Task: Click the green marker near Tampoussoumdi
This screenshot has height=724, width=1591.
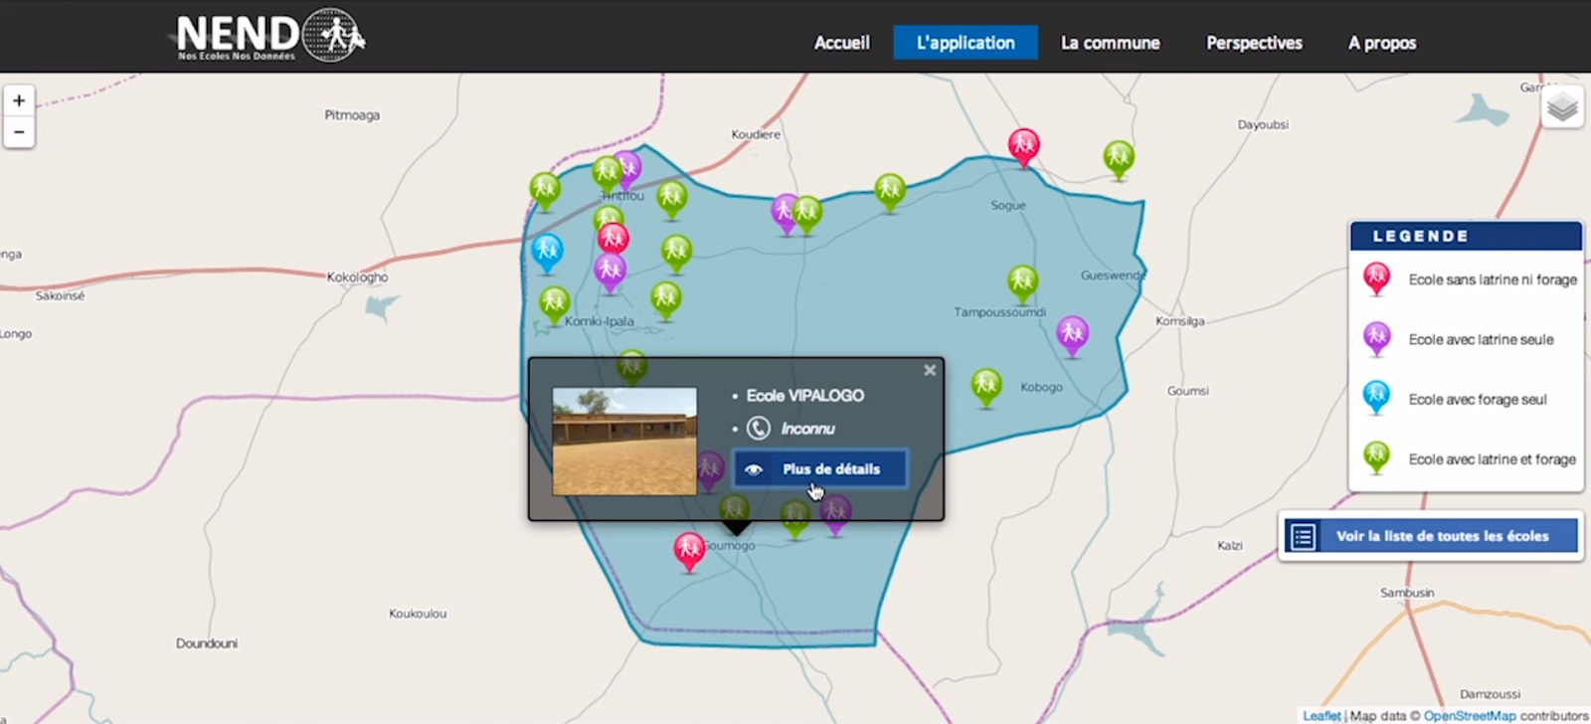Action: 1022,281
